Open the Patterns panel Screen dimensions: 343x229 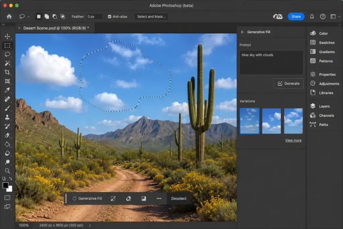[x=321, y=61]
